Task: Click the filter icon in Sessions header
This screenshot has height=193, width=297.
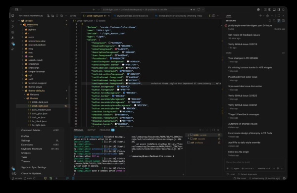Action: tap(279, 21)
